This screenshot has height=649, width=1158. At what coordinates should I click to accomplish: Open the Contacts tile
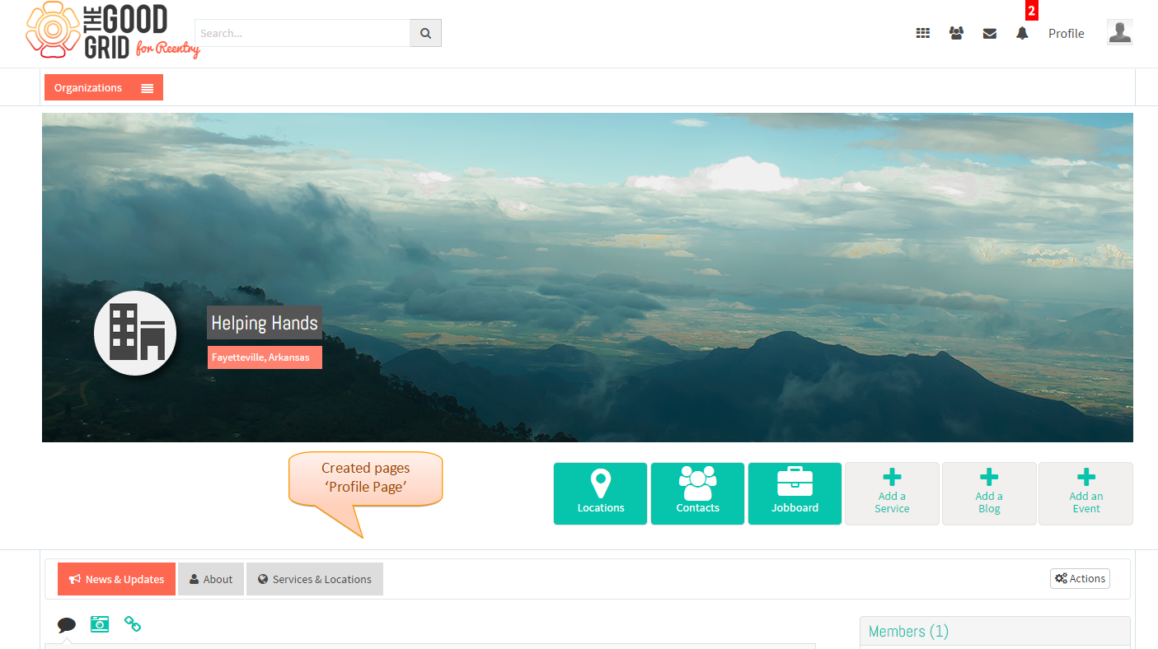click(698, 493)
